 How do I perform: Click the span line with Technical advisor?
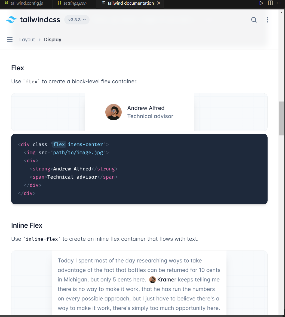(x=73, y=177)
